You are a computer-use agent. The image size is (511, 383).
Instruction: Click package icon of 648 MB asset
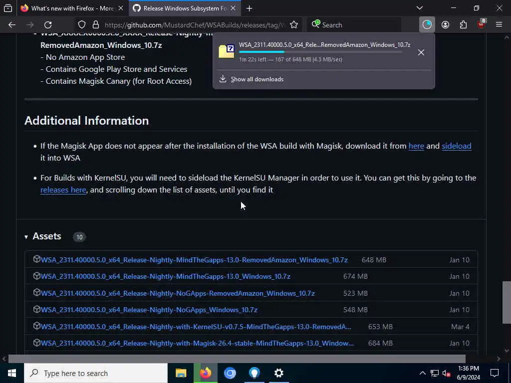(x=36, y=259)
